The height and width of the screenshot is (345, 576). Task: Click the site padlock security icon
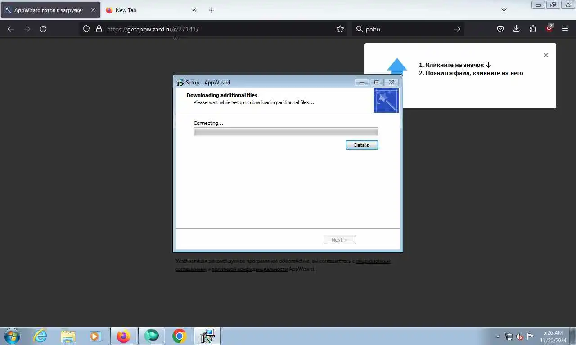tap(99, 29)
